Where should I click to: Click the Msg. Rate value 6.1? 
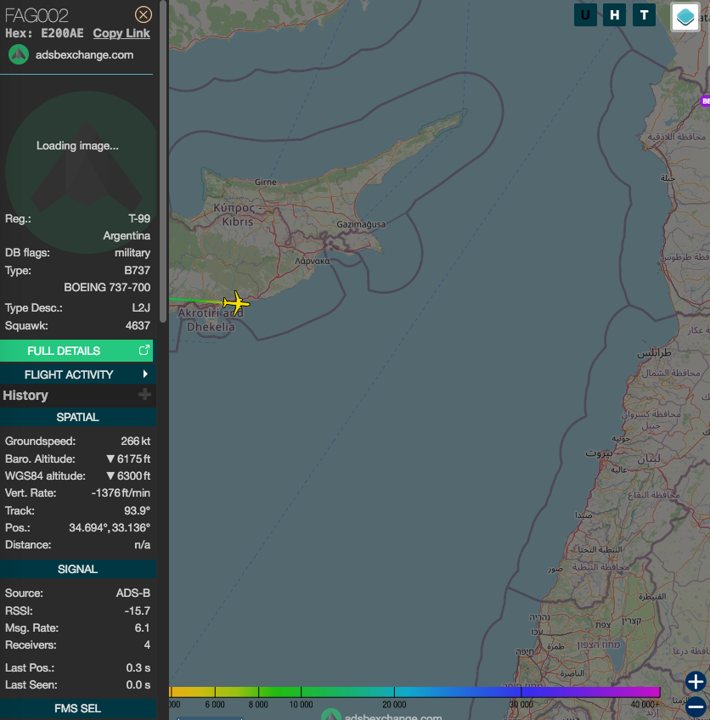click(143, 627)
